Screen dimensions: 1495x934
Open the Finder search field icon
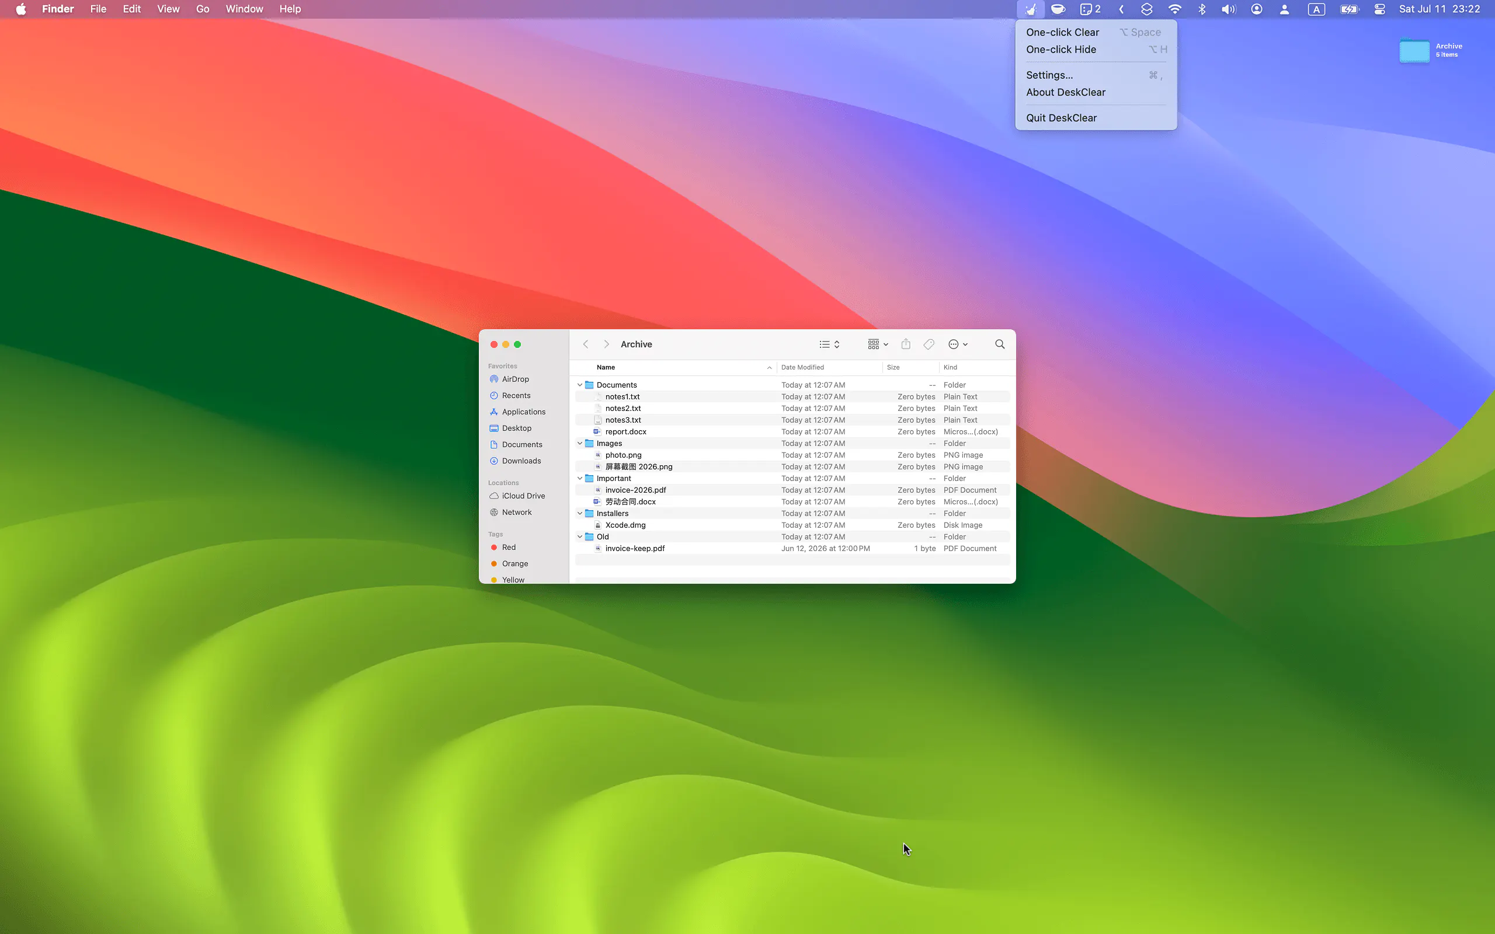click(x=1000, y=344)
